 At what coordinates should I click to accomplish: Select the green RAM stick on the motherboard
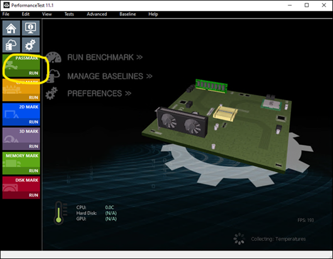coord(211,86)
